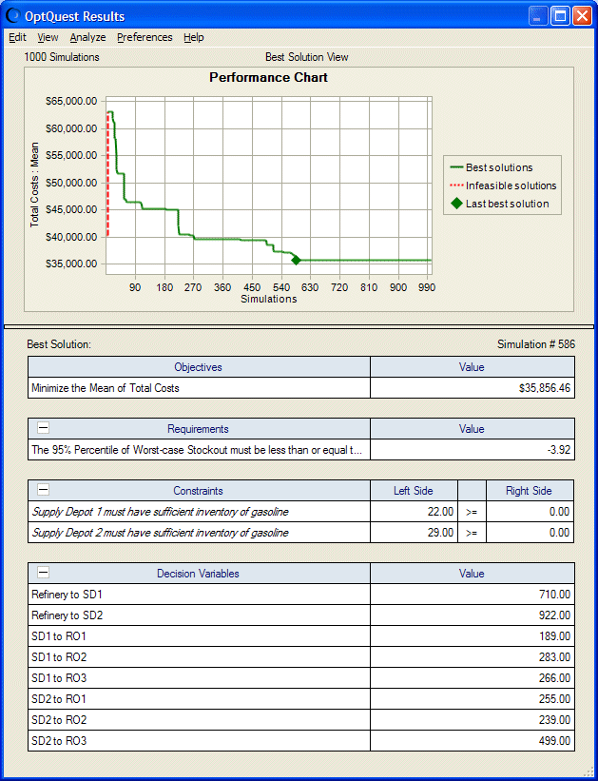The height and width of the screenshot is (781, 598).
Task: Click the Simulation # 586 label
Action: tap(536, 344)
